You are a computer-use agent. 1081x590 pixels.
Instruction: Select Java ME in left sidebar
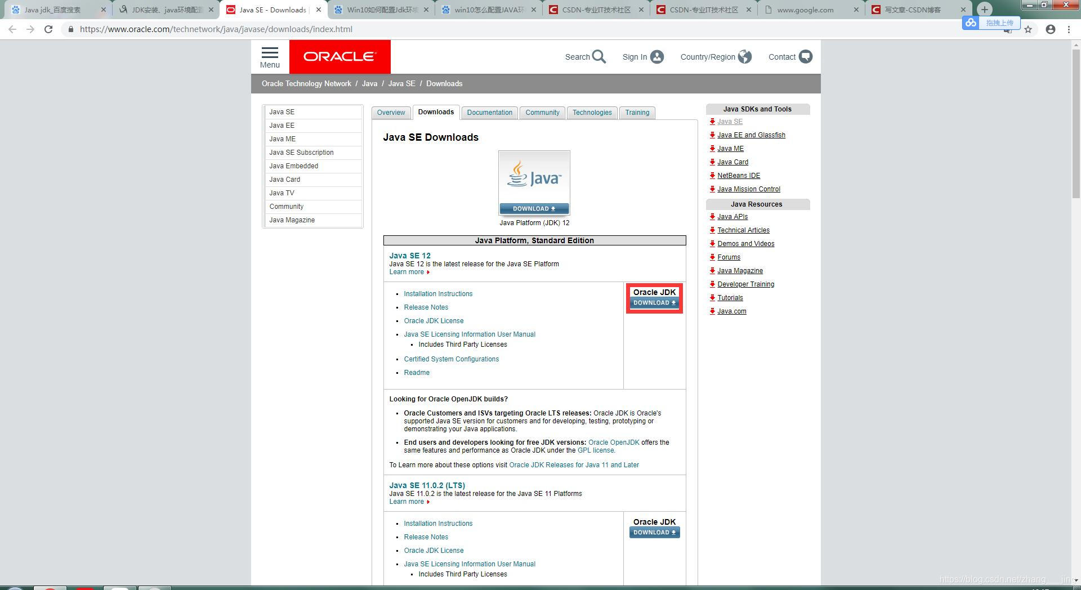click(x=313, y=139)
